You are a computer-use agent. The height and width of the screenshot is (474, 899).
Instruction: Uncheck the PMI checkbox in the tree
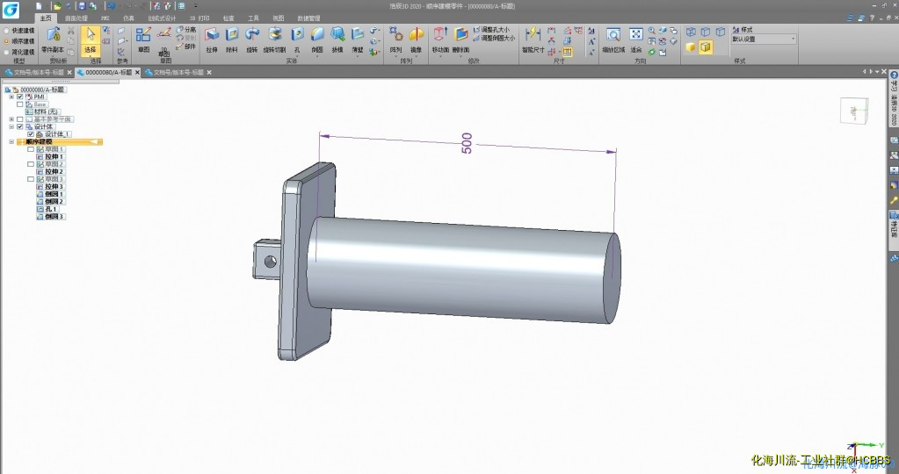(20, 97)
